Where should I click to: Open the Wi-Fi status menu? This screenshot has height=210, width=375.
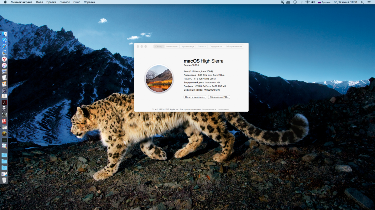307,2
